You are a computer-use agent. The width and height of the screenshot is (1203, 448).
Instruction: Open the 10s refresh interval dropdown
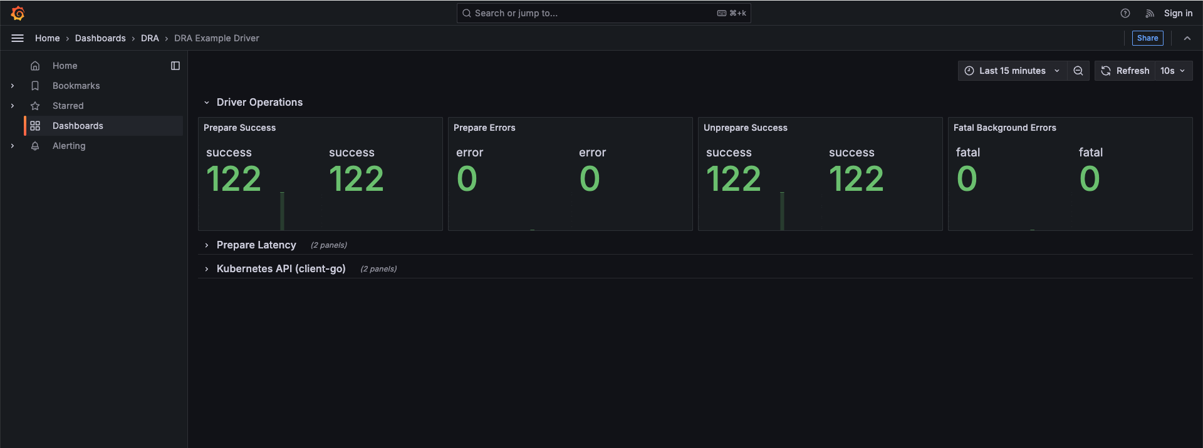pyautogui.click(x=1174, y=71)
